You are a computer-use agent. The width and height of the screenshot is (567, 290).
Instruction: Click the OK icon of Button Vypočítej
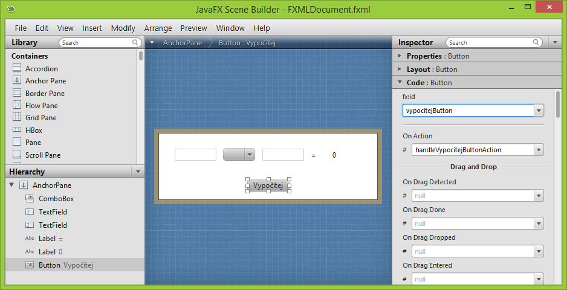click(30, 265)
